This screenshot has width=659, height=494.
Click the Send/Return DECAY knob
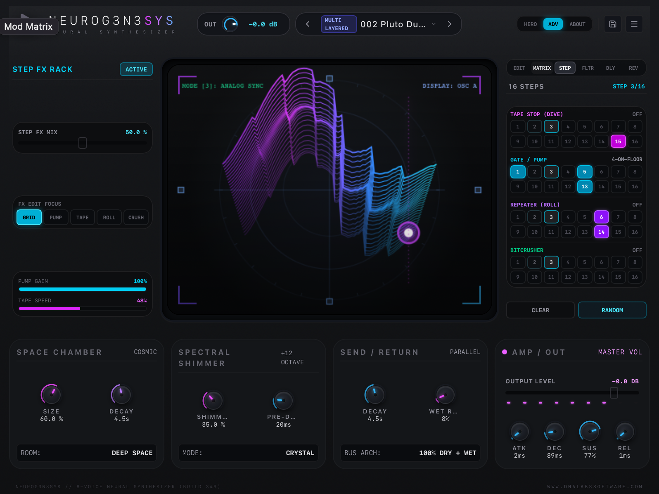coord(375,394)
